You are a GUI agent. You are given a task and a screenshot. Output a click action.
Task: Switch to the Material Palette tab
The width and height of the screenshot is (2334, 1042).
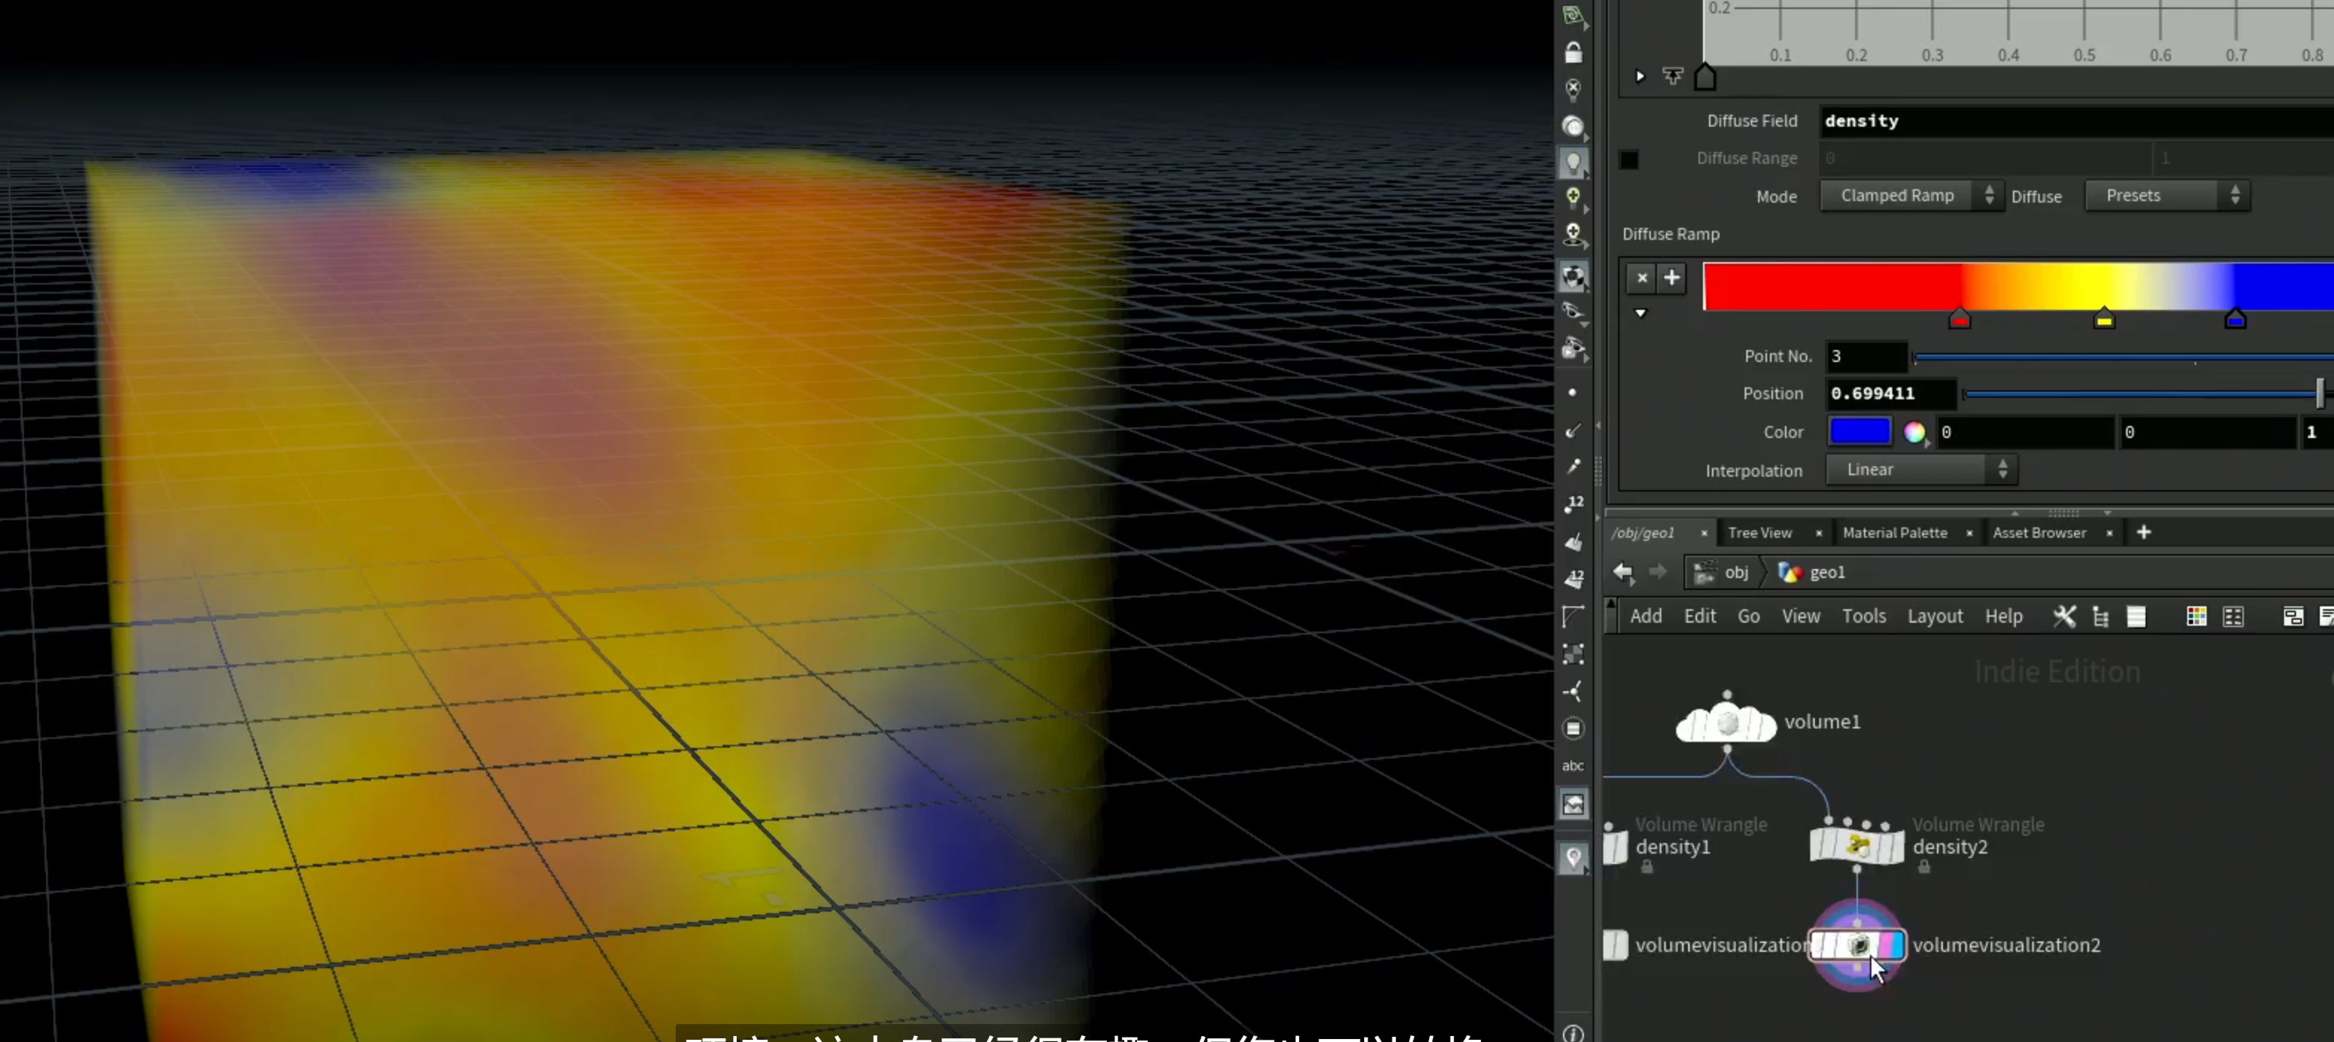click(1894, 534)
